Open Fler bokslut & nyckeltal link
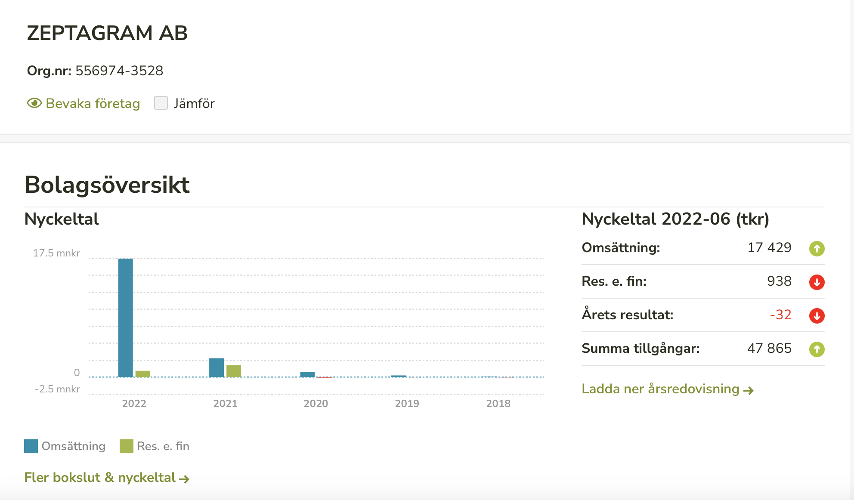 point(100,478)
